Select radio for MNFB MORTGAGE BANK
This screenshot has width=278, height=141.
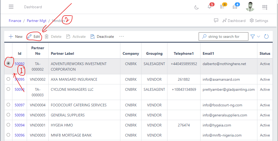8,135
